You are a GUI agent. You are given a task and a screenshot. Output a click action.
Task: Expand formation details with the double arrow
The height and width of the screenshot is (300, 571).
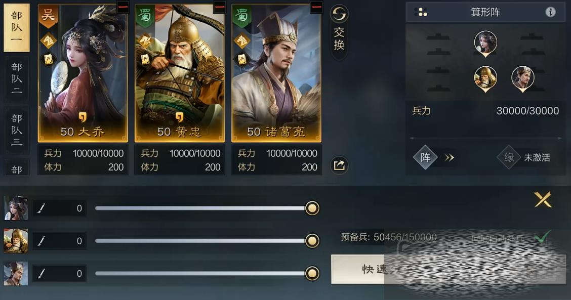coord(450,158)
